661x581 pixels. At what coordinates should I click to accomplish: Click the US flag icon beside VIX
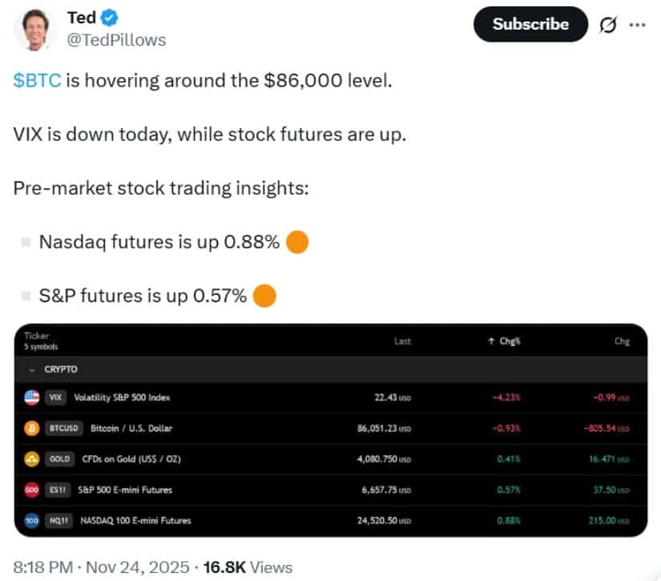point(30,397)
